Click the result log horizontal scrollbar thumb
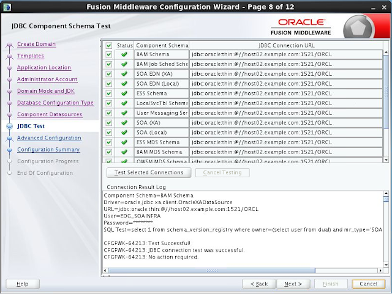Screen dimensions: 392x294 [x=212, y=271]
